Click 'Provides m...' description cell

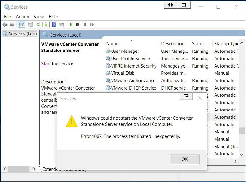point(174,73)
